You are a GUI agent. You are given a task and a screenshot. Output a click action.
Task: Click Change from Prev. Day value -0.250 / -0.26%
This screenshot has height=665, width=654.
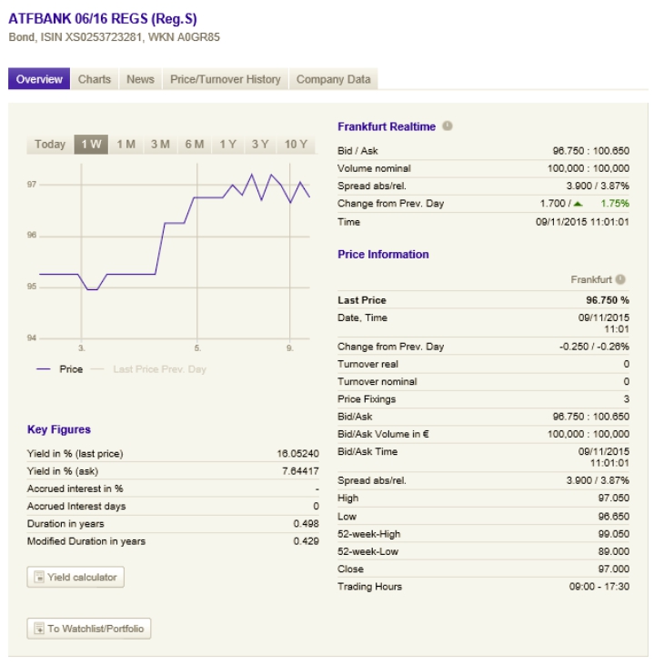(x=594, y=346)
